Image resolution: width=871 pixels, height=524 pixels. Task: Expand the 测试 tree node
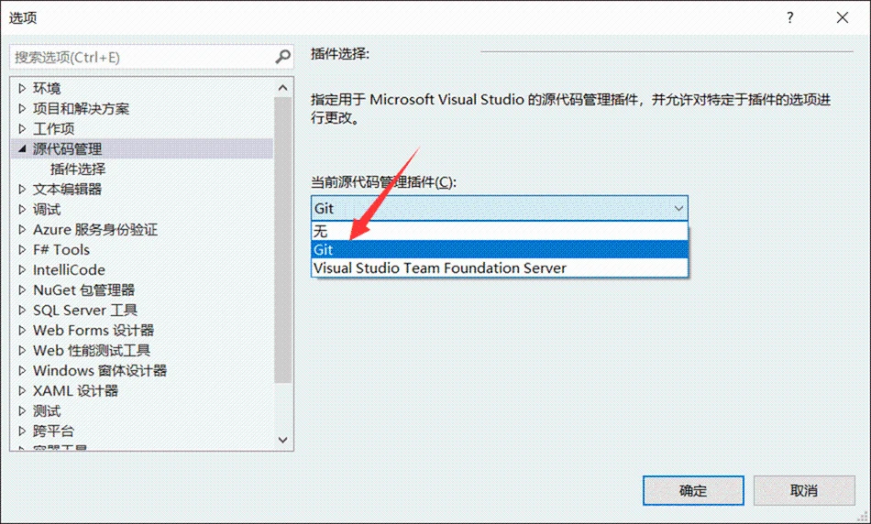tap(22, 410)
